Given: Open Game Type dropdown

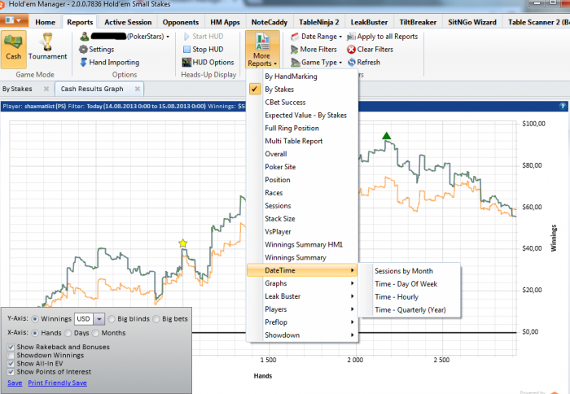Looking at the screenshot, I should [316, 62].
